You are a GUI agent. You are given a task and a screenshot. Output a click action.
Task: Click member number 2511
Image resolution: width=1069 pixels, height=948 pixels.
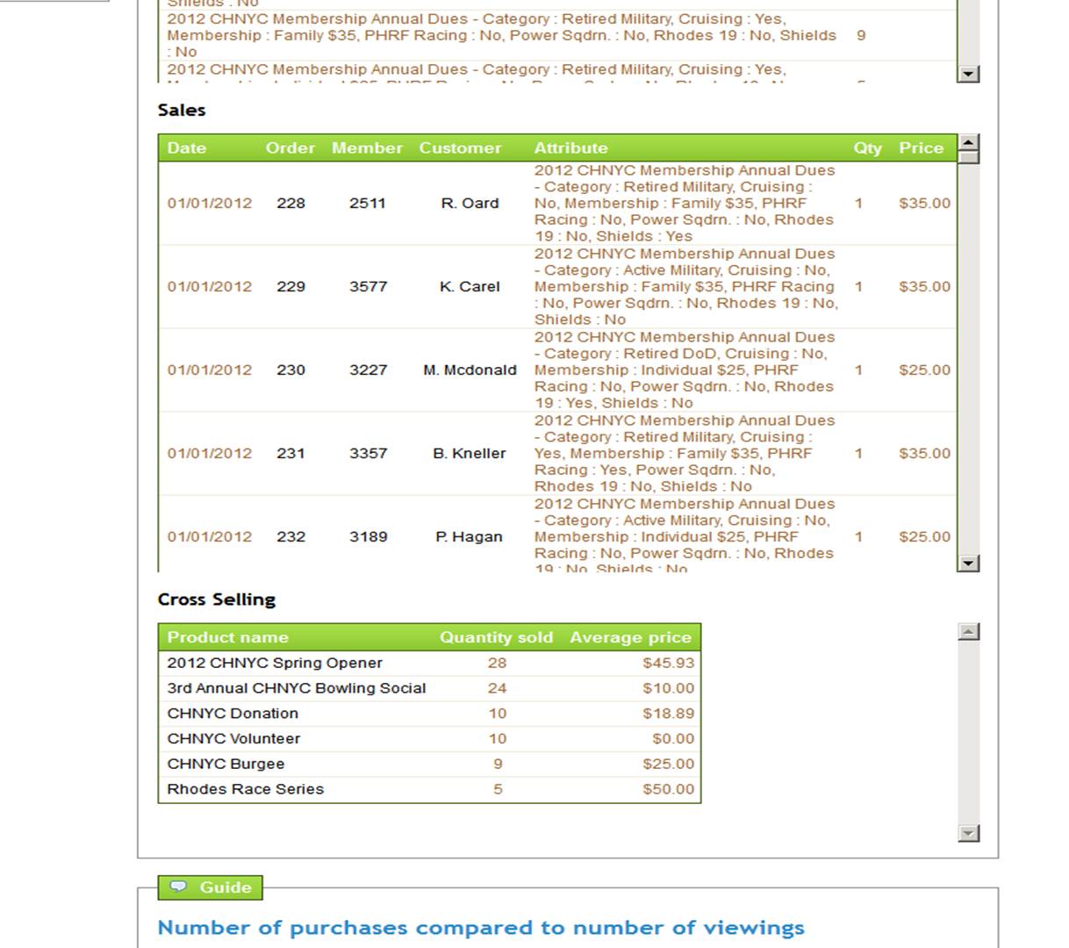pos(368,203)
